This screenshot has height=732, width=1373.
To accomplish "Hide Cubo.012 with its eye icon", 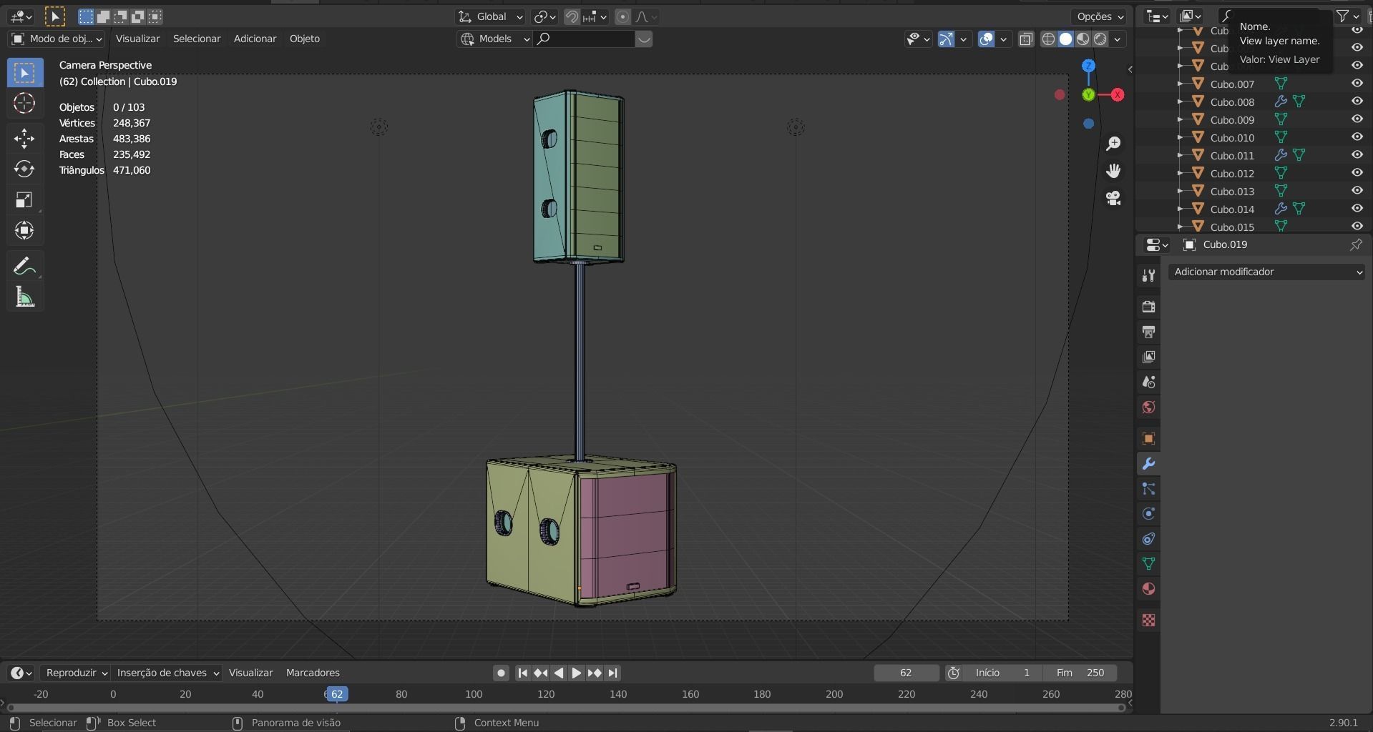I will click(x=1357, y=173).
